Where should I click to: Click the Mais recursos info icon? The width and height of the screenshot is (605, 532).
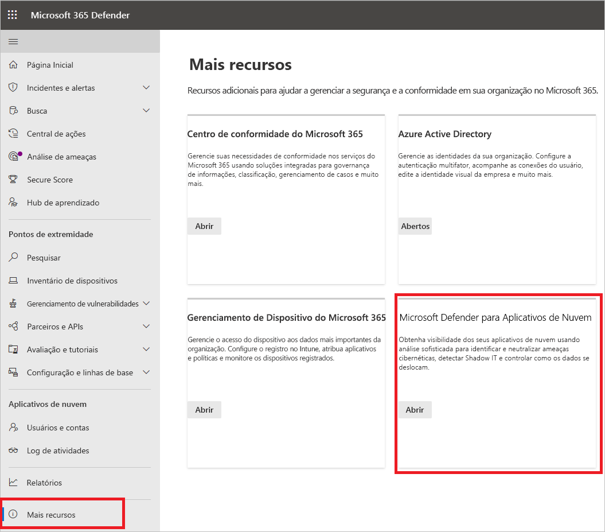(13, 514)
